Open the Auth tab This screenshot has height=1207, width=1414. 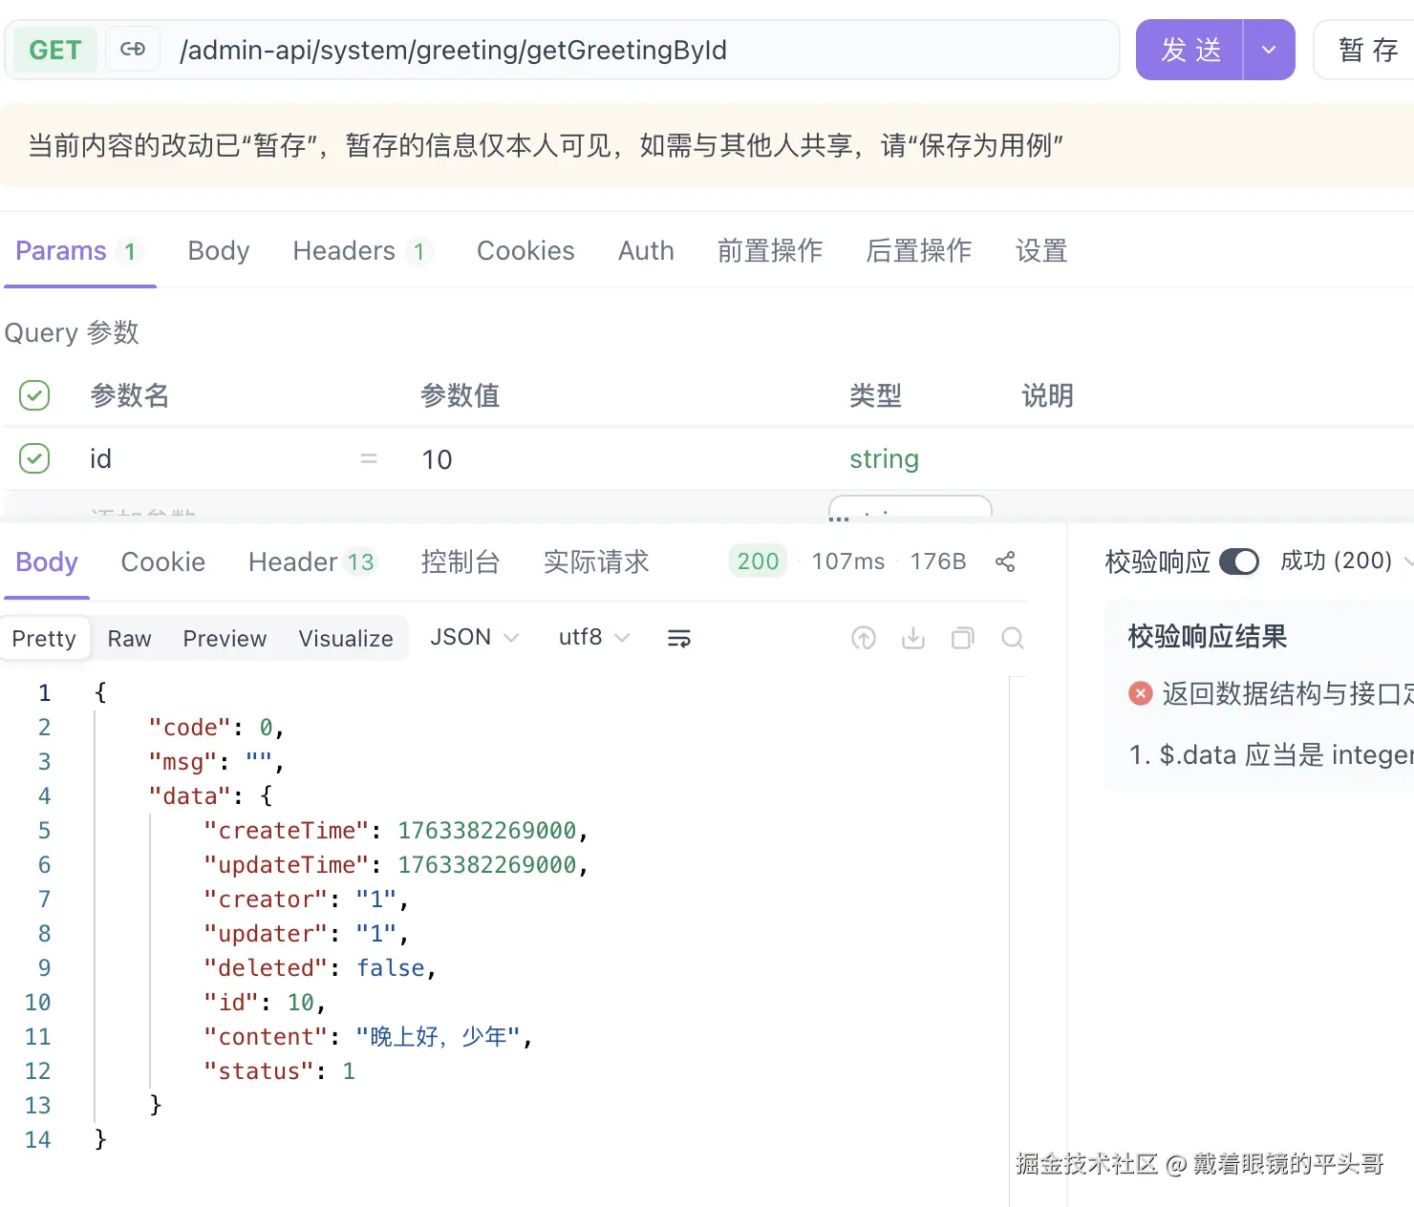(646, 251)
